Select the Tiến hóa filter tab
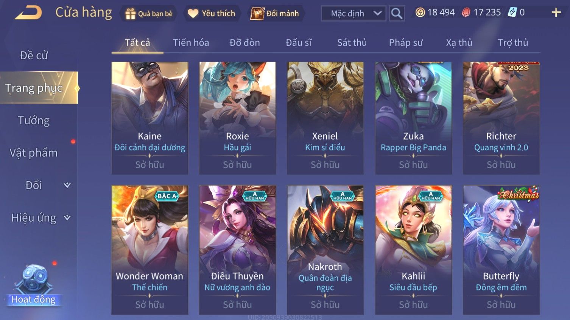The height and width of the screenshot is (320, 570). (x=191, y=43)
